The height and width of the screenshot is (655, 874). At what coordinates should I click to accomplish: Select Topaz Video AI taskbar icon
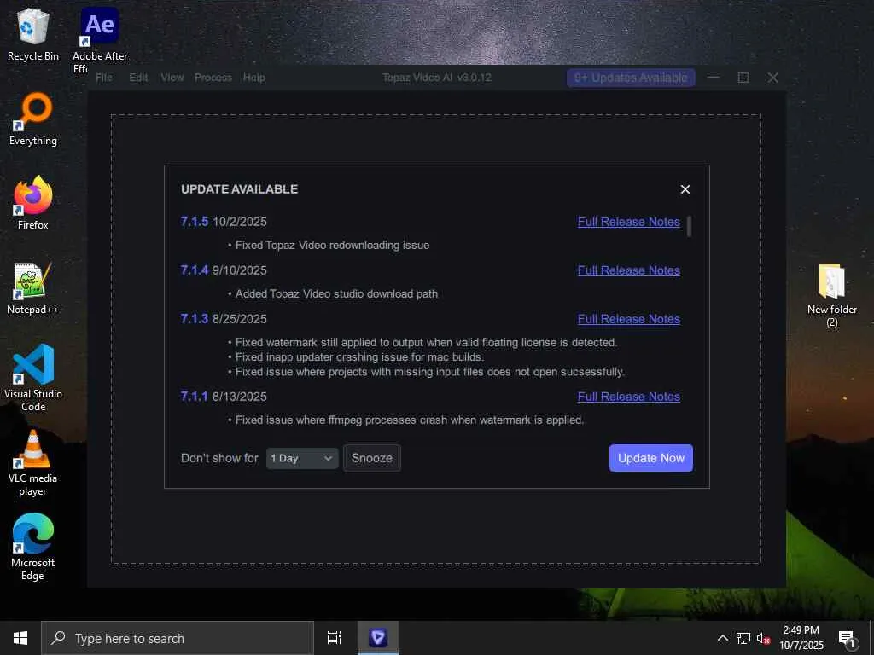[378, 638]
